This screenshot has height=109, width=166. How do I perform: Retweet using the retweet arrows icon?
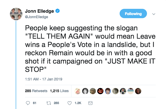[48, 103]
